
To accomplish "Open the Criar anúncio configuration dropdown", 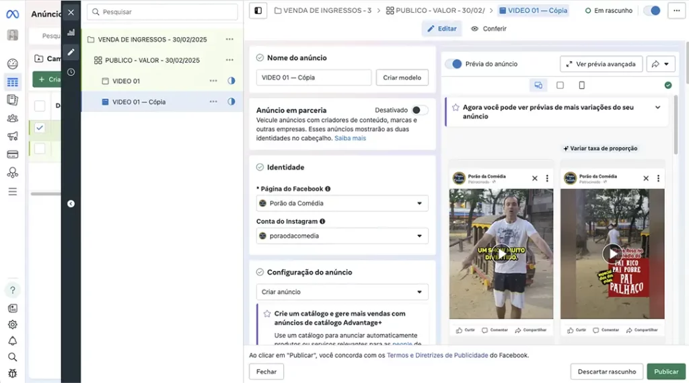I will tap(342, 292).
